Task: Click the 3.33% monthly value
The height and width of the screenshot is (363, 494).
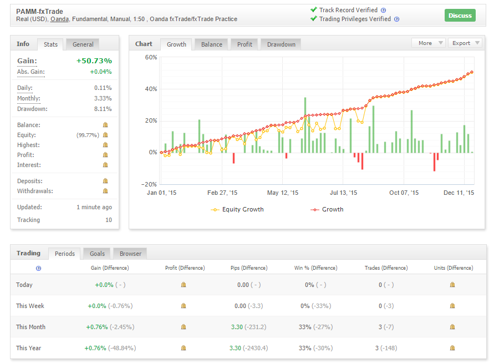Action: click(x=103, y=98)
